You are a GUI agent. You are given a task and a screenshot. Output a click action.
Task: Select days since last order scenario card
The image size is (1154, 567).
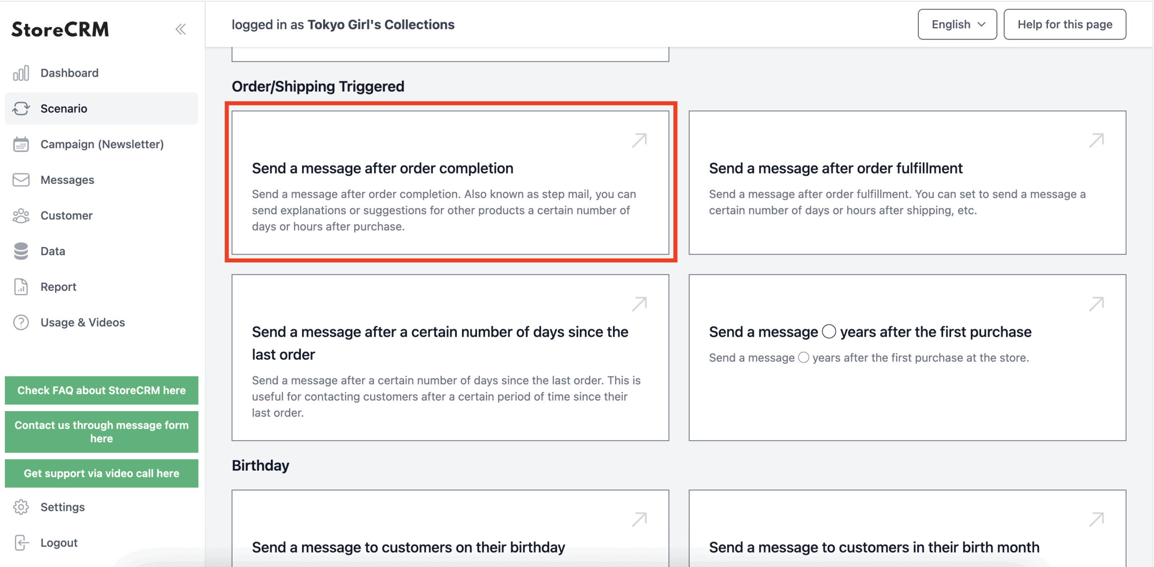[450, 357]
